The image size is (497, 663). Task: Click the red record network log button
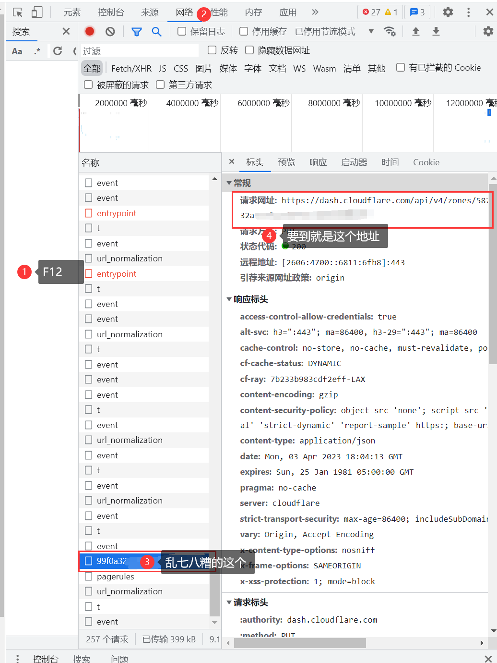point(90,32)
